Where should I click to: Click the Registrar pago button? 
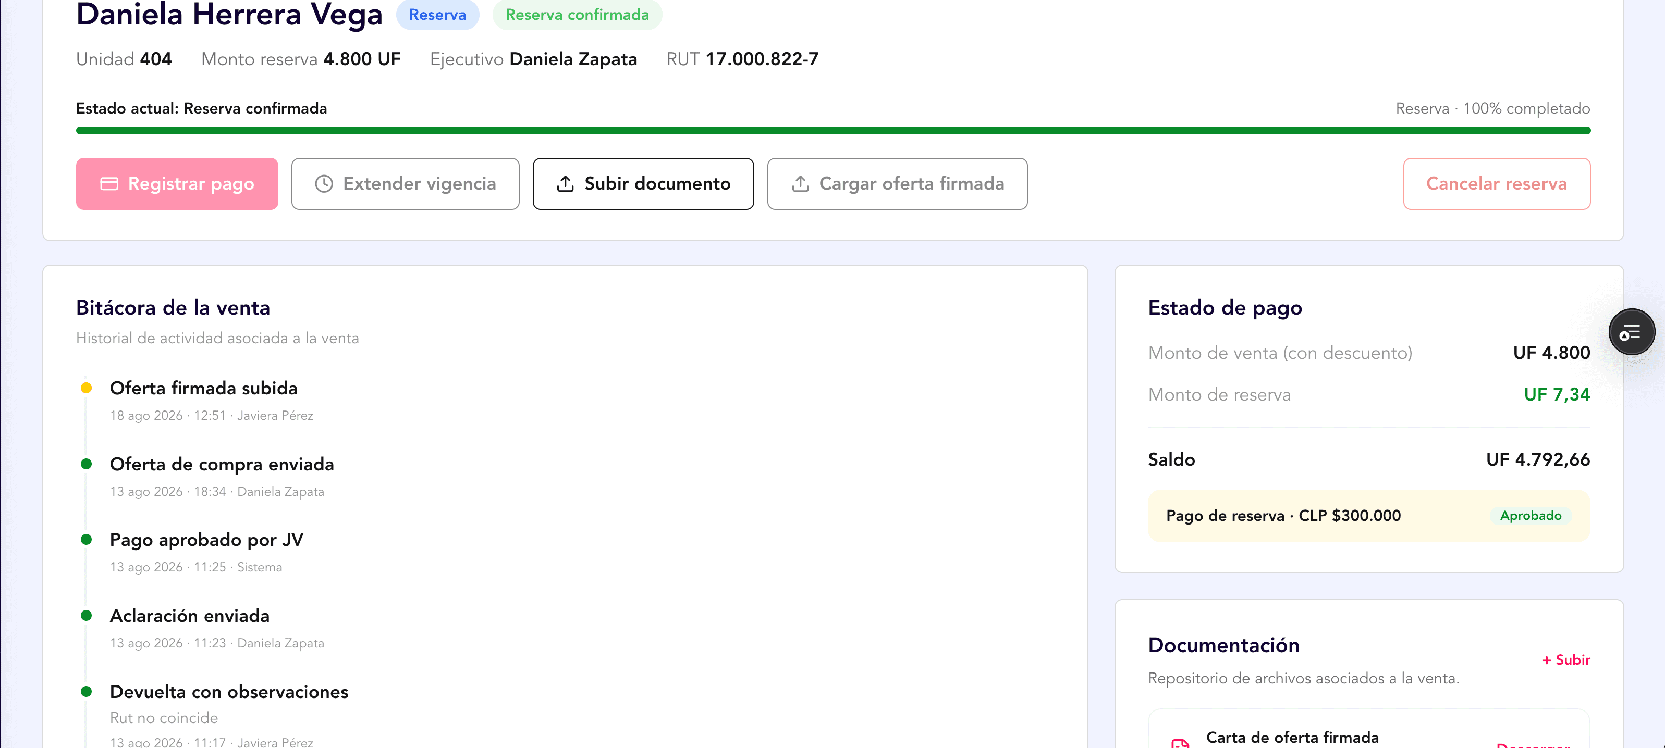pos(177,183)
